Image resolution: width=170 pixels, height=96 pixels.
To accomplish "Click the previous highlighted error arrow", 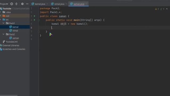I will pyautogui.click(x=167, y=9).
